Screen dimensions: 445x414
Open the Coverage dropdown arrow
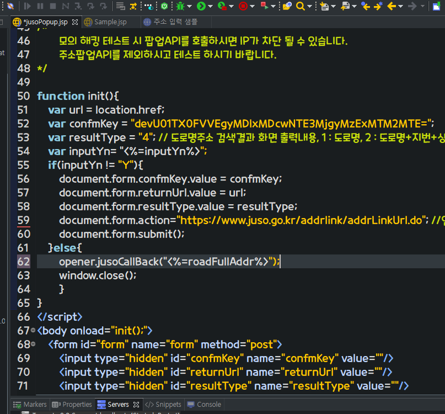[231, 6]
